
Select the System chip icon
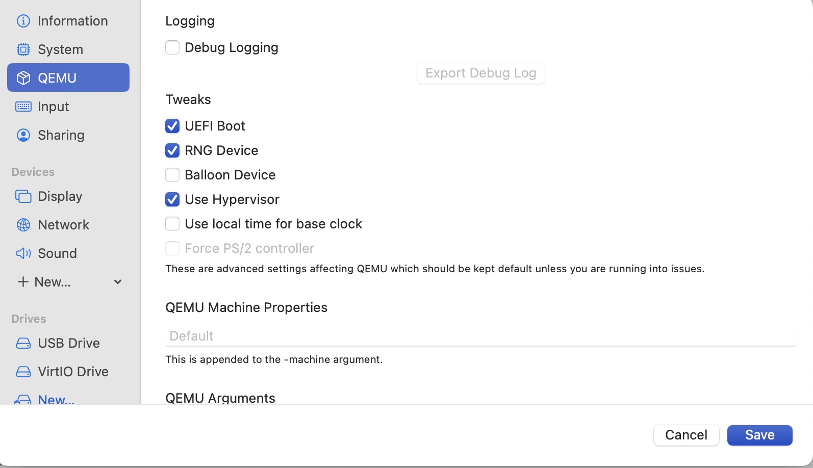click(x=23, y=49)
